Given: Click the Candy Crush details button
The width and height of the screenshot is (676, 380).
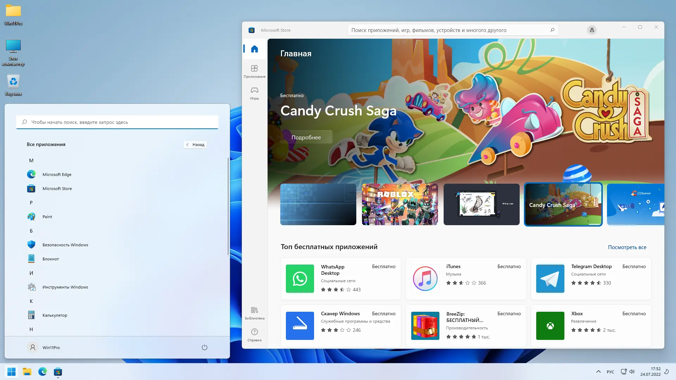Looking at the screenshot, I should (x=306, y=138).
